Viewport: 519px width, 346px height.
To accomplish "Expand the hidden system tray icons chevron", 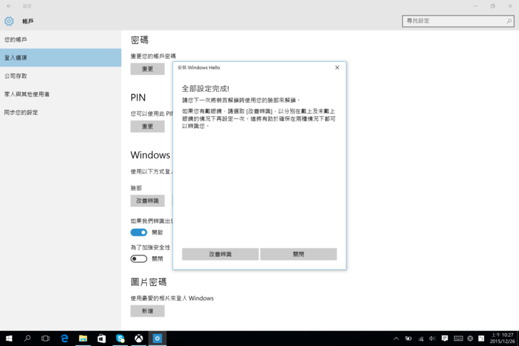I will [396, 338].
